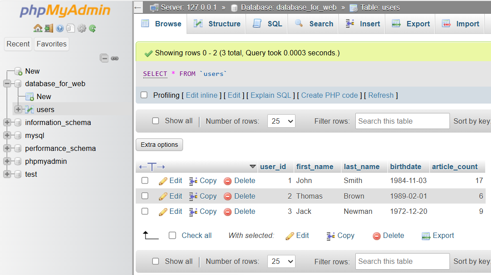The image size is (491, 275).
Task: Click the log out door icon
Action: click(49, 28)
